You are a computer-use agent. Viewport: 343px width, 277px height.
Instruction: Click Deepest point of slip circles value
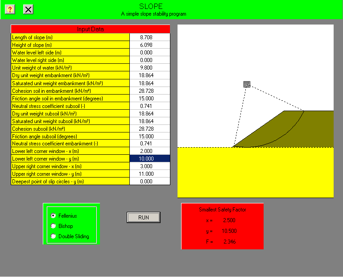click(149, 182)
